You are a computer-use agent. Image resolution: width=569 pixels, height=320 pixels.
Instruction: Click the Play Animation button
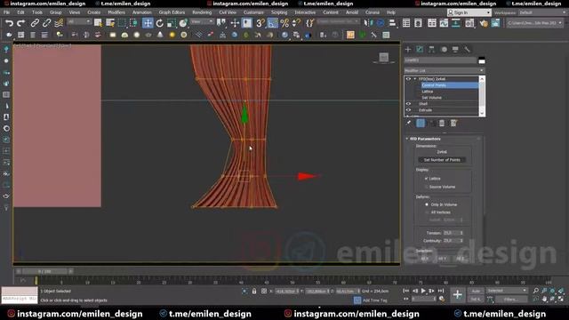click(423, 291)
